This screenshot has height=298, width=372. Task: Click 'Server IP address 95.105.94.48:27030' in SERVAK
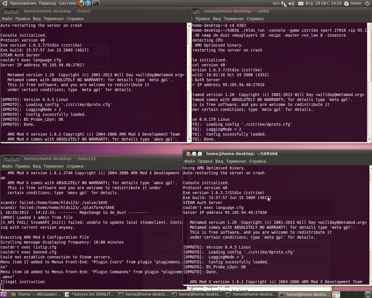click(x=225, y=212)
